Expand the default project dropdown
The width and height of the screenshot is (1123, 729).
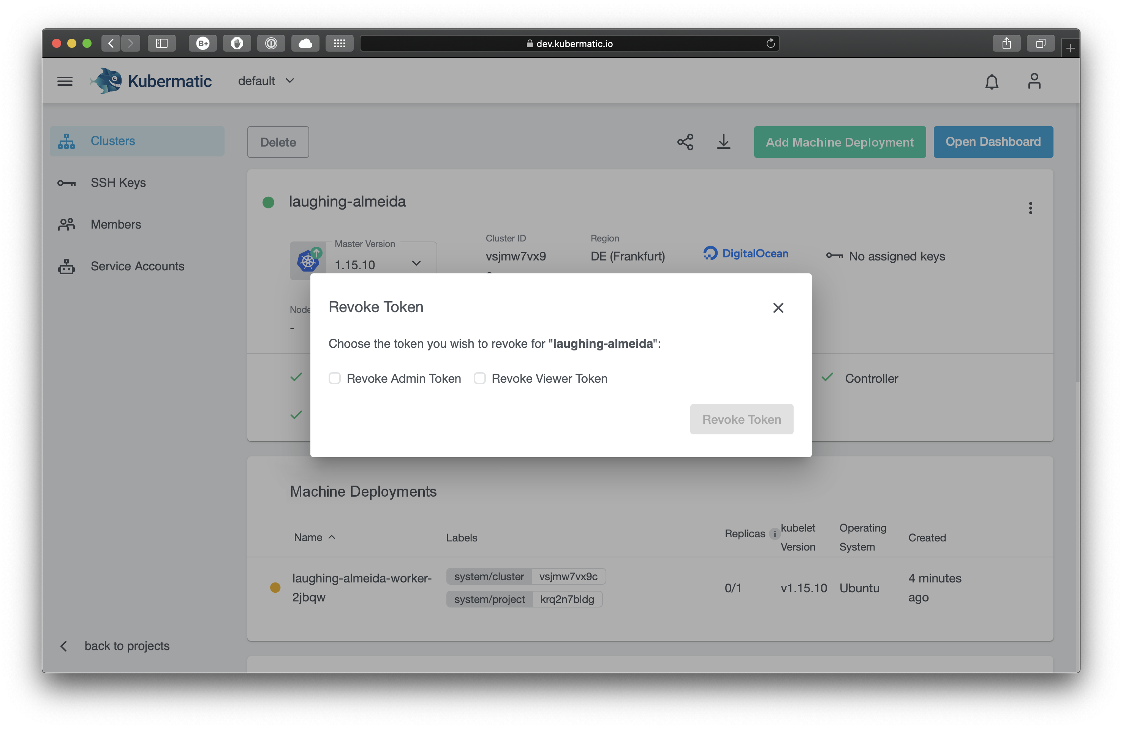[266, 81]
